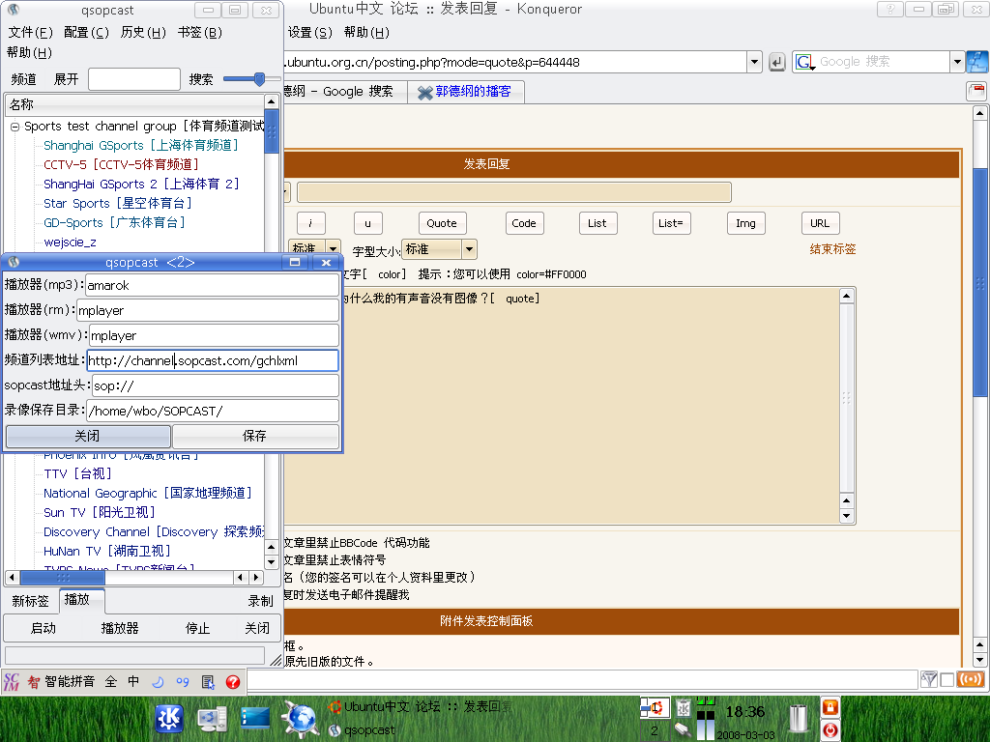Click the qsopcast taskbar entry
Viewport: 990px width, 742px height.
(x=364, y=730)
